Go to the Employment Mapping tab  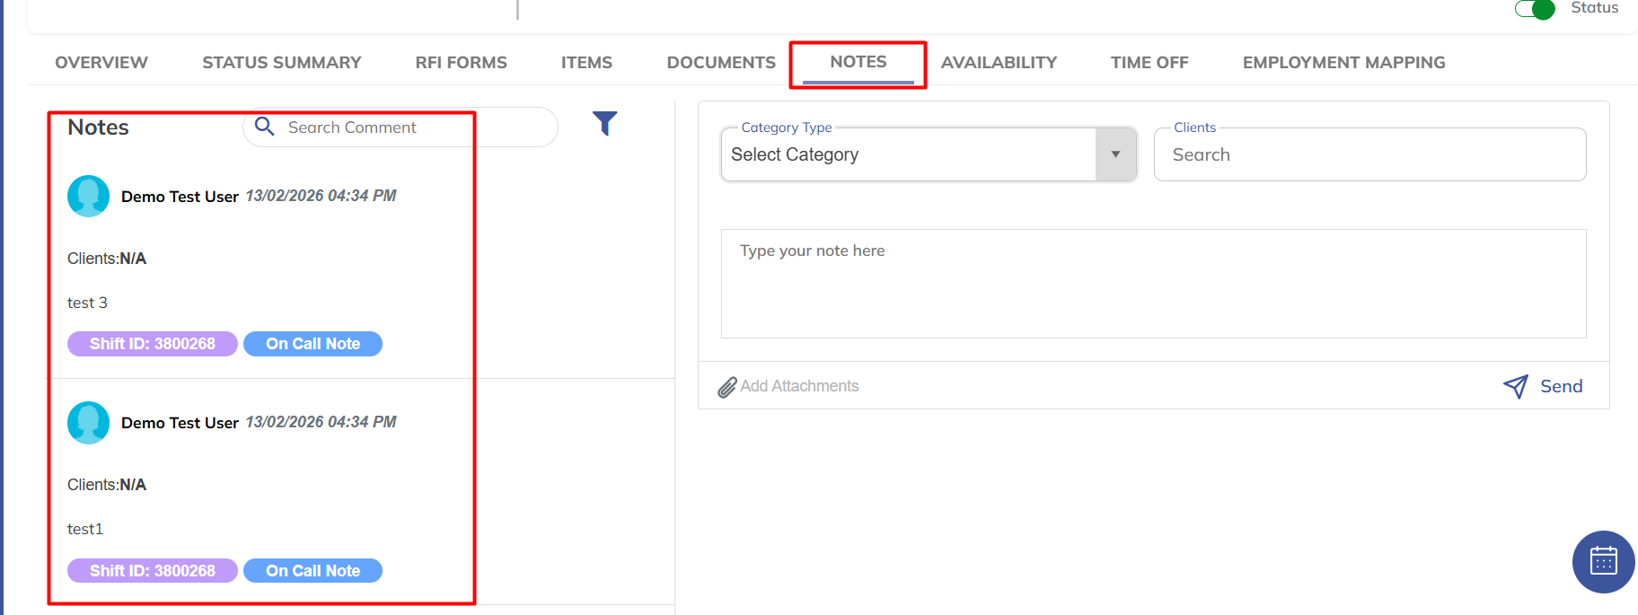pos(1343,63)
